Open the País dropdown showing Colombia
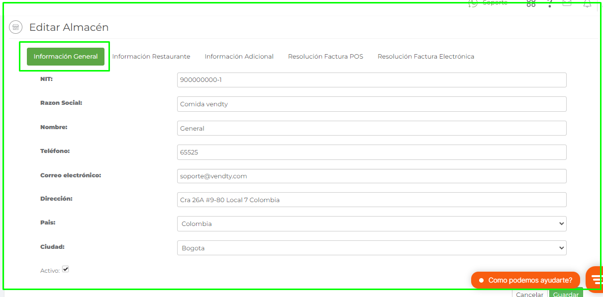 372,223
